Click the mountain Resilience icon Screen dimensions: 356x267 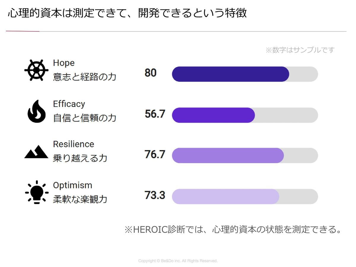coord(36,152)
